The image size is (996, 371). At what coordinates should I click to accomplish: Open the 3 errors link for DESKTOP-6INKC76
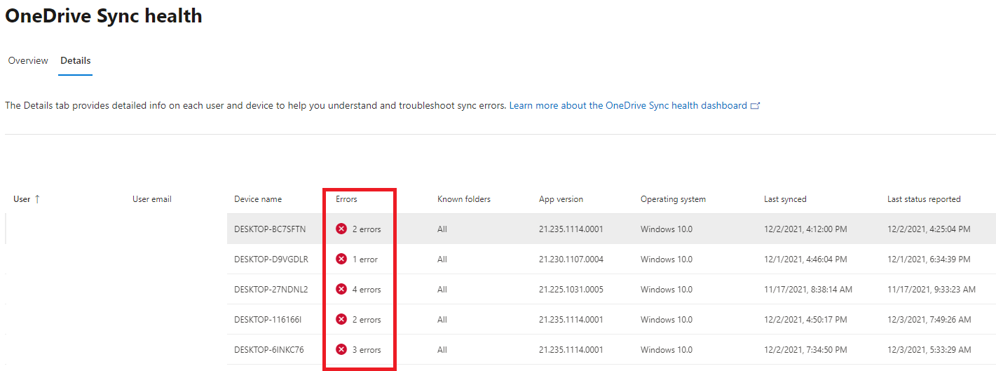(367, 350)
